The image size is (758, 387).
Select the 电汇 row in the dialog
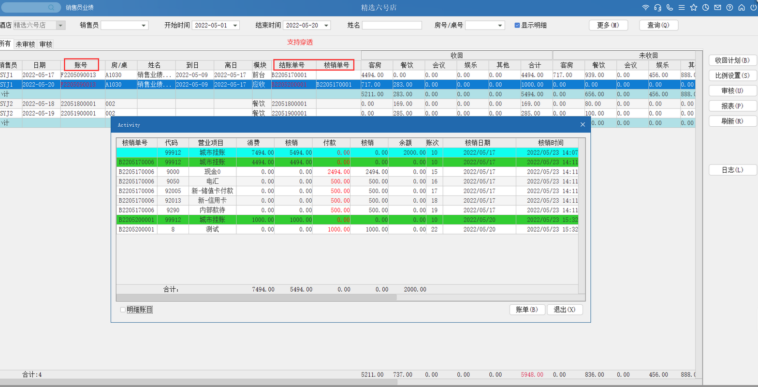tap(347, 181)
